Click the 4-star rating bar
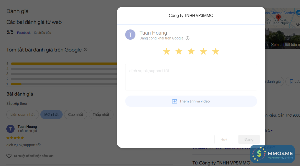Viewport: 300px width, 166px height. pyautogui.click(x=64, y=69)
